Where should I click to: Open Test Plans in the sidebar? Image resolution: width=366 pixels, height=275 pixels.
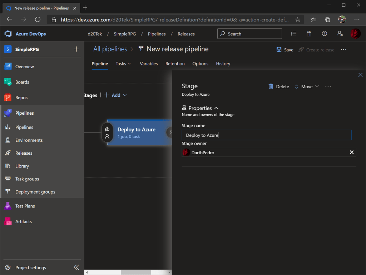pos(25,206)
